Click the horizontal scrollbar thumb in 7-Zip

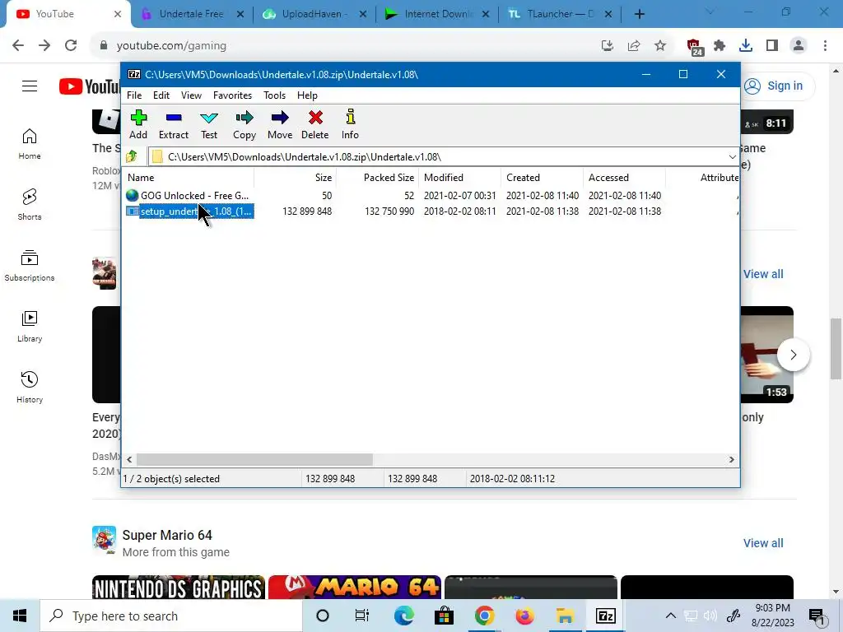(x=254, y=459)
